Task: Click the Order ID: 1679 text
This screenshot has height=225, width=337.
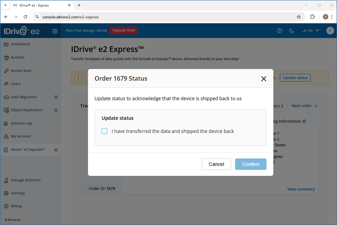Action: pos(102,189)
